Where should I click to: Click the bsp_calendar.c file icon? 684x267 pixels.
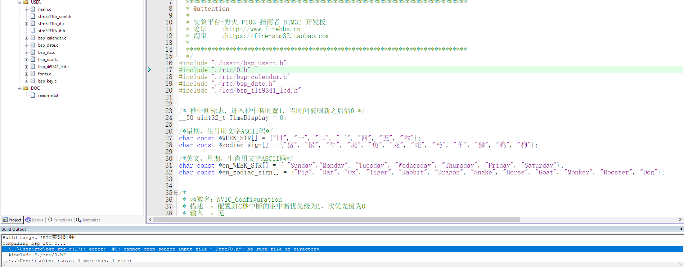(33, 38)
